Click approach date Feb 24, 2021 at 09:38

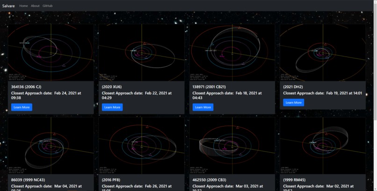click(46, 95)
